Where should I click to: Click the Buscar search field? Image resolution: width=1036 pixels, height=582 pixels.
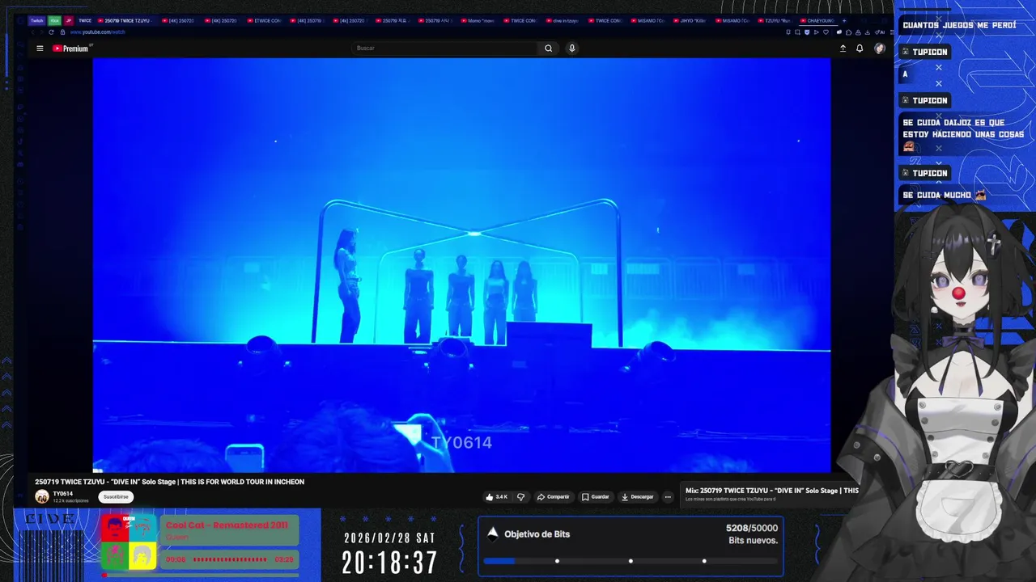(x=445, y=48)
